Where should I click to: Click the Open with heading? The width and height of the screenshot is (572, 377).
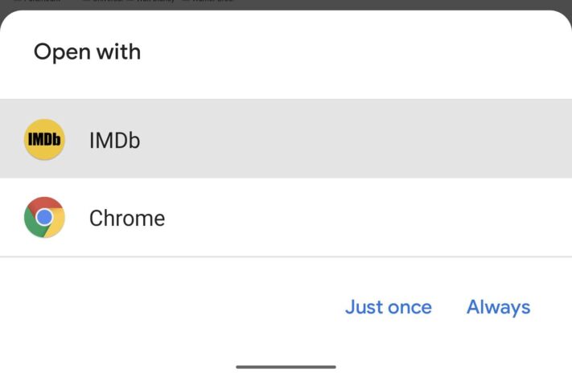coord(87,51)
